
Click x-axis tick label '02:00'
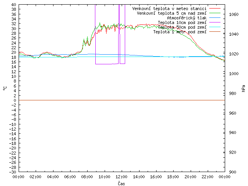pos(36,177)
